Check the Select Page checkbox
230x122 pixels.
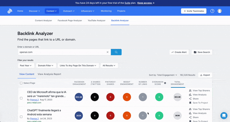point(21,83)
